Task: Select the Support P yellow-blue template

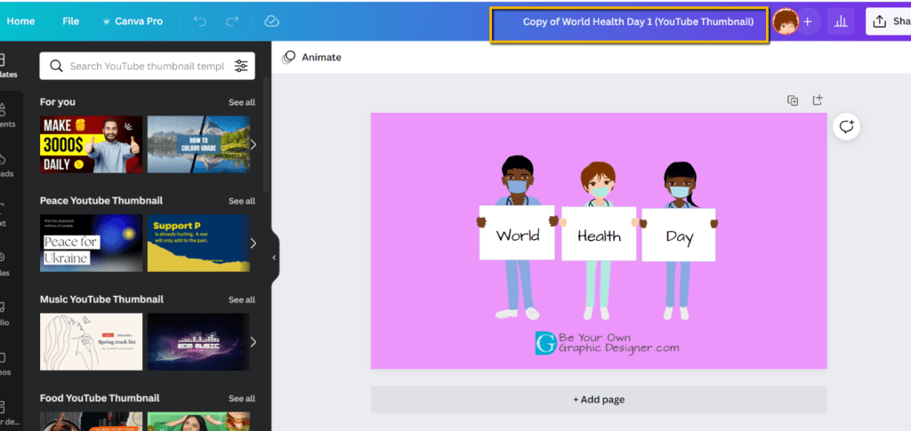Action: pos(198,243)
